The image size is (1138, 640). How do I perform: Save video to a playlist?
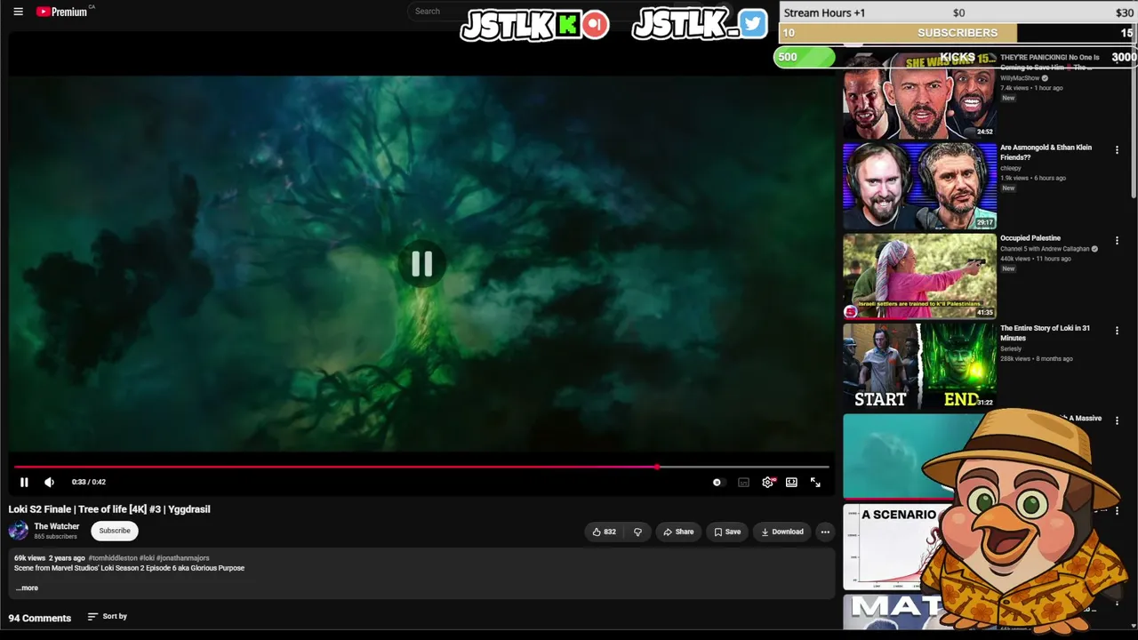(x=726, y=532)
